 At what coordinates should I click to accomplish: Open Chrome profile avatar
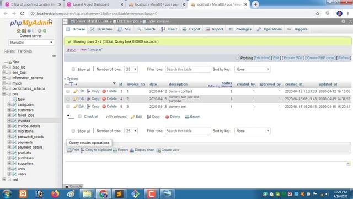(339, 13)
